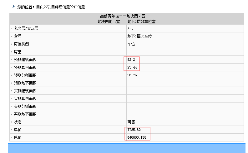Click the 实测地下面积 label
This screenshot has height=153, width=248.
[x=25, y=114]
